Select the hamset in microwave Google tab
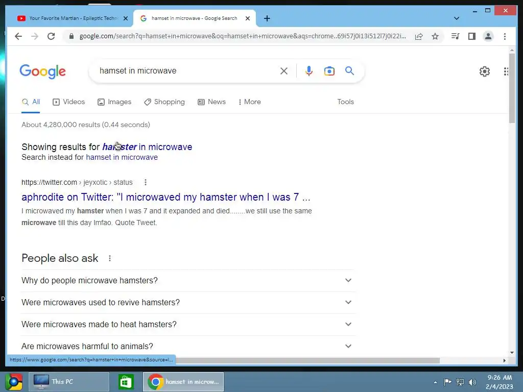The image size is (523, 392). (194, 18)
